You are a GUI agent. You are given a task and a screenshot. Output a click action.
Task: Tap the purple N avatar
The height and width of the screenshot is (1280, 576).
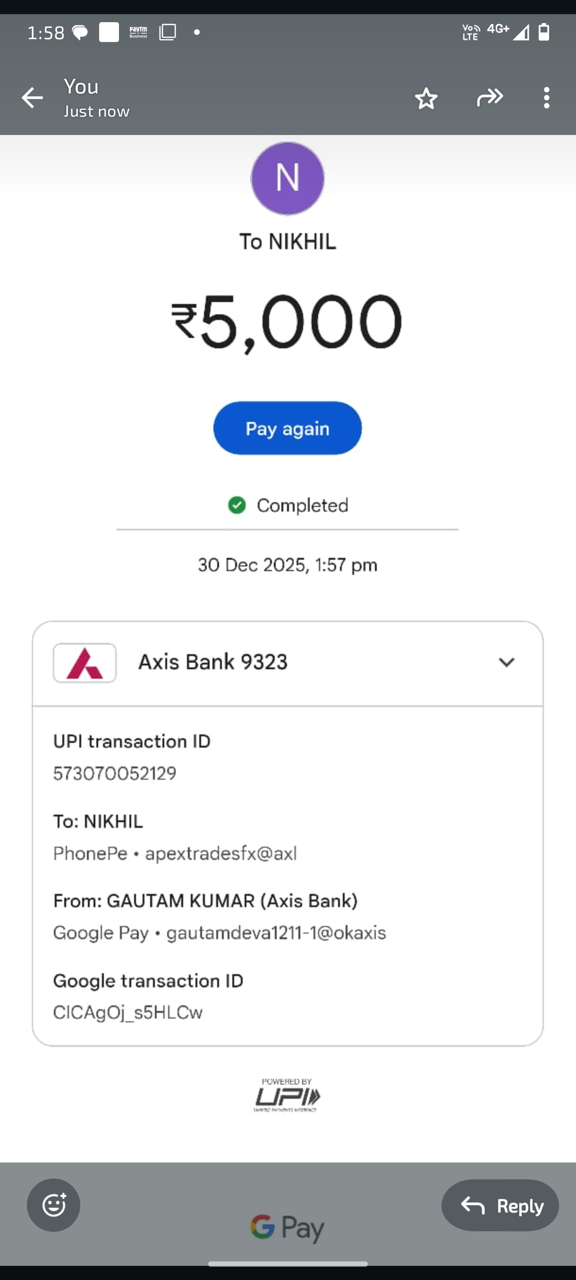[287, 178]
